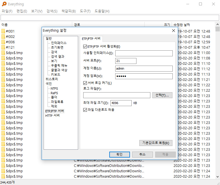Click the 계정 암호 password field
This screenshot has height=185, width=220.
(x=144, y=76)
